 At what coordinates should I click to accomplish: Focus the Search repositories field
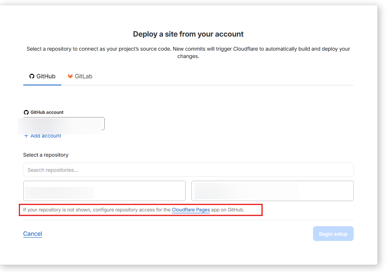(x=188, y=170)
